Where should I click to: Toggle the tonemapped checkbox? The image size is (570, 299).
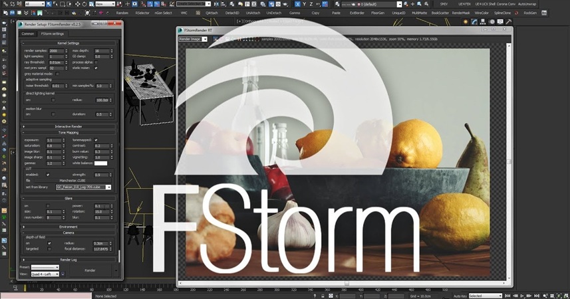coord(96,140)
